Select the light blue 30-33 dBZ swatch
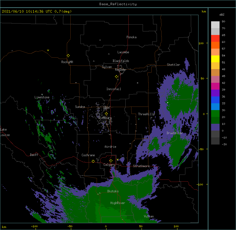Viewport: 236px width, 230px height. 215,107
